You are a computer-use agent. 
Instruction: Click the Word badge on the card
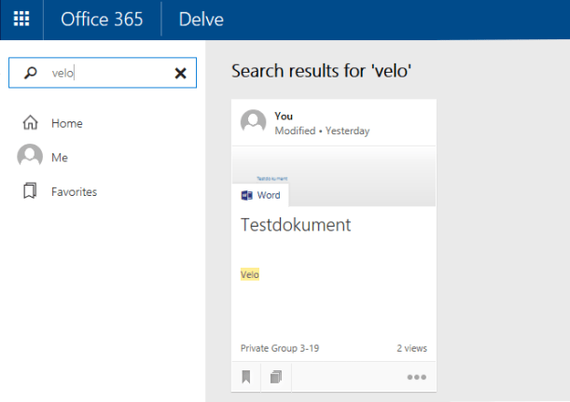point(261,195)
